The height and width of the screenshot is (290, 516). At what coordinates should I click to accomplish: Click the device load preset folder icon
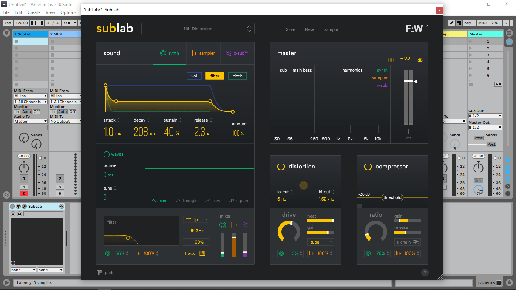click(x=13, y=214)
